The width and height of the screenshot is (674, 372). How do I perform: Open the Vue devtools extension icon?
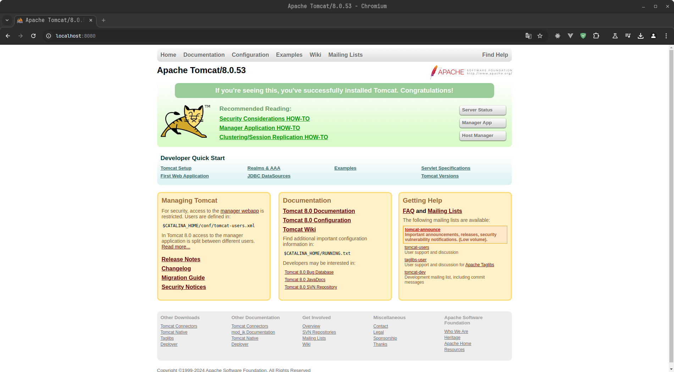(x=570, y=36)
